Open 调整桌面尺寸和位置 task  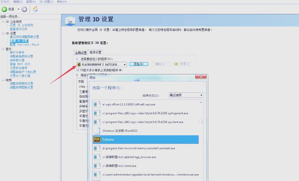pyautogui.click(x=23, y=72)
